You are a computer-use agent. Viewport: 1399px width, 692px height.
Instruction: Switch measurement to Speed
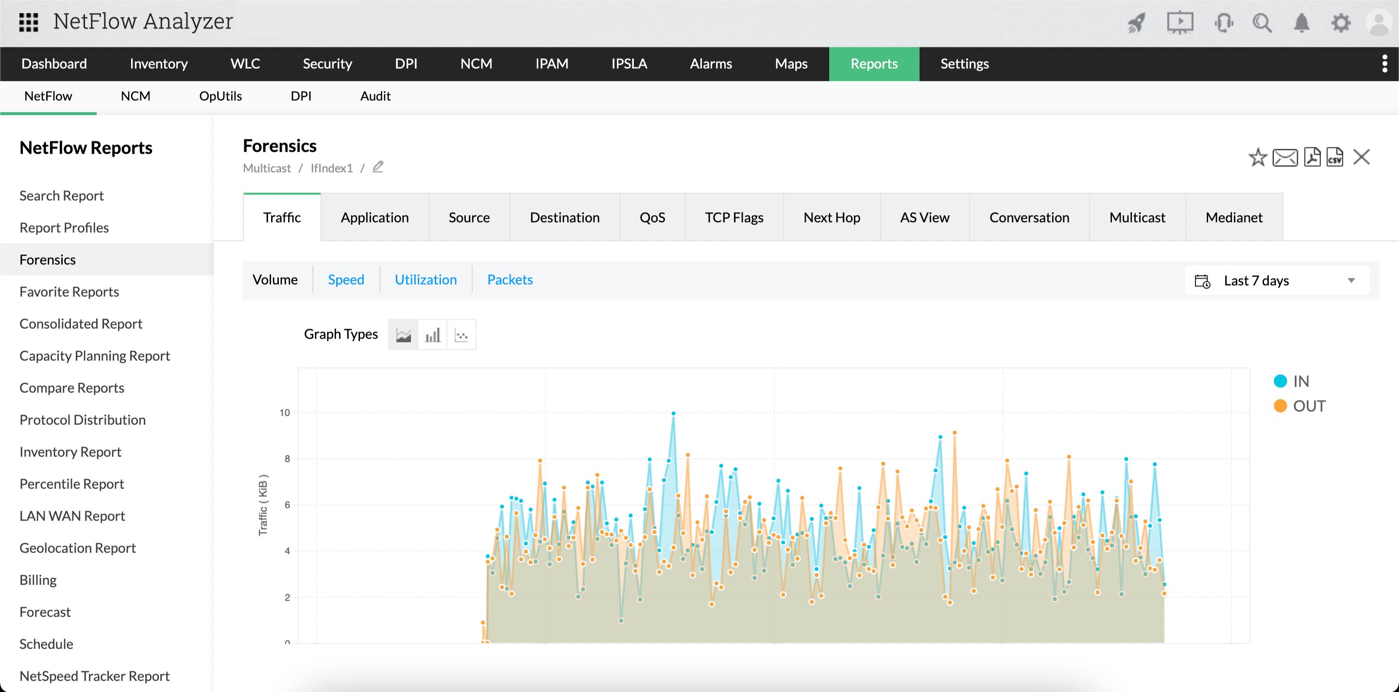346,280
